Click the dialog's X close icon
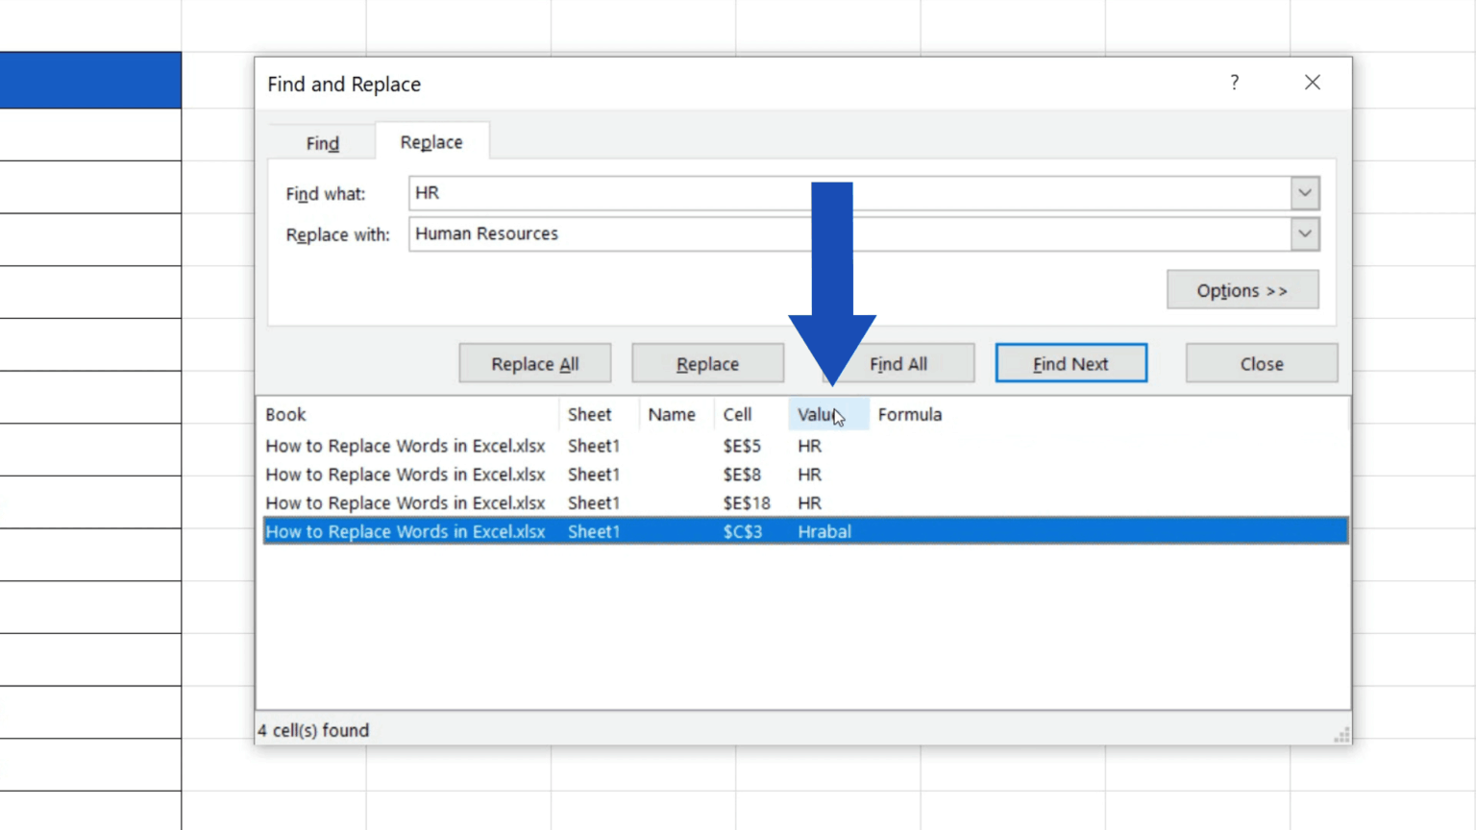Image resolution: width=1476 pixels, height=830 pixels. pyautogui.click(x=1313, y=83)
